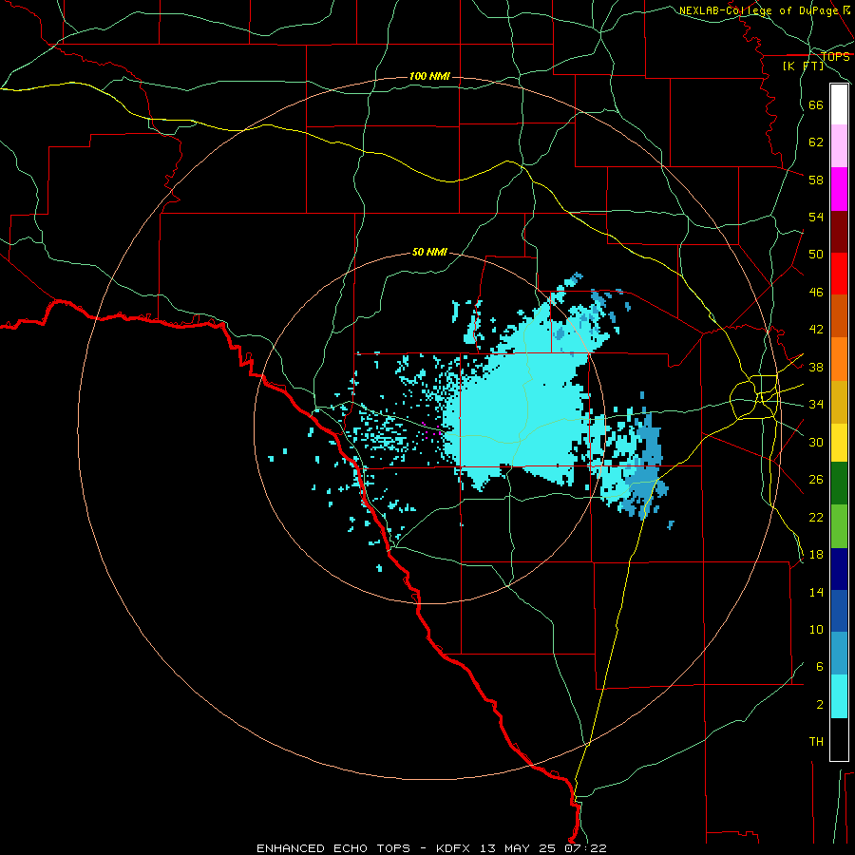The height and width of the screenshot is (855, 855).
Task: Click the yellow 34 kft legend swatch
Action: pyautogui.click(x=839, y=443)
